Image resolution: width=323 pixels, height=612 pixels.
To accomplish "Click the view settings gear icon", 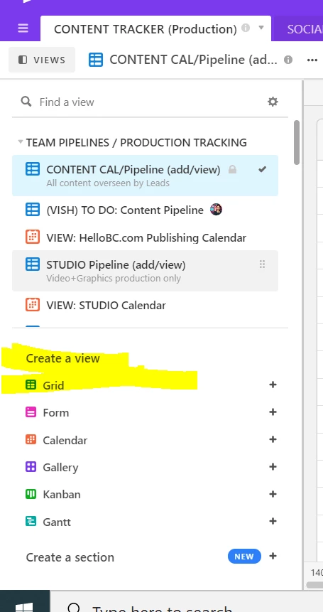I will [273, 102].
